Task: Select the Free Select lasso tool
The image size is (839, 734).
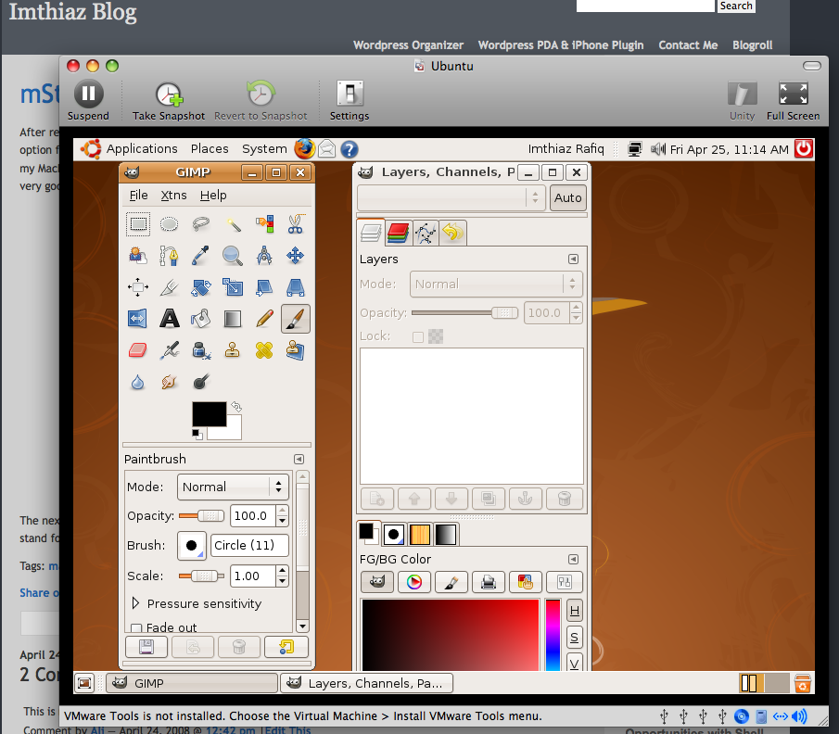Action: tap(200, 224)
